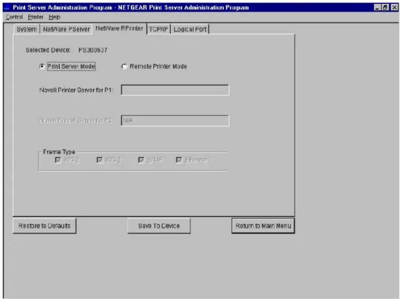Click Return to Main Menu button
This screenshot has width=400, height=299.
tap(263, 226)
